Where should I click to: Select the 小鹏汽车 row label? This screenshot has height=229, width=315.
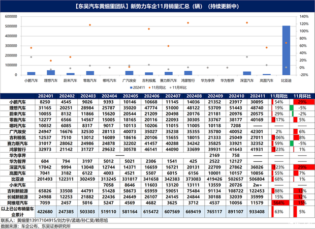[x=16, y=102]
